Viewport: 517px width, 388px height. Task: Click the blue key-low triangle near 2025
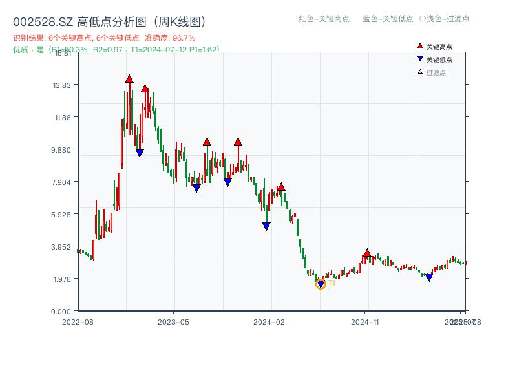[x=428, y=277]
